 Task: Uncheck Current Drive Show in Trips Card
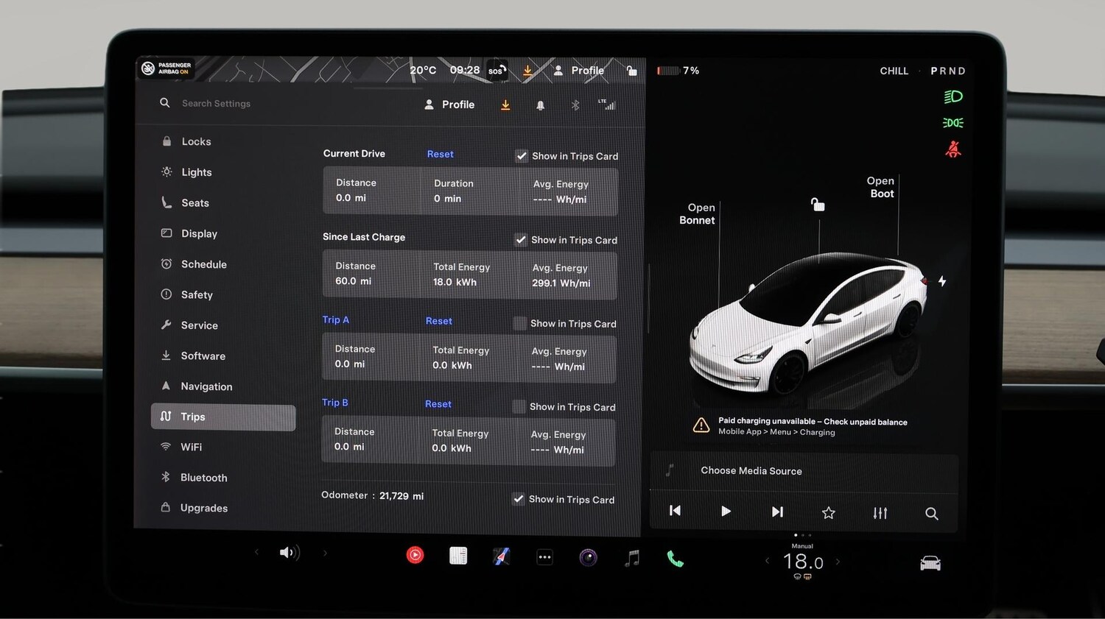tap(522, 156)
